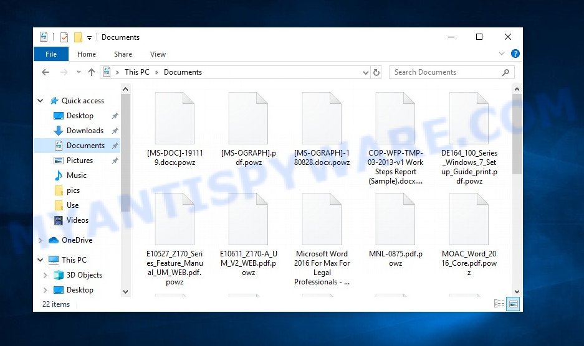Click Documents in the address breadcrumb

(x=183, y=72)
